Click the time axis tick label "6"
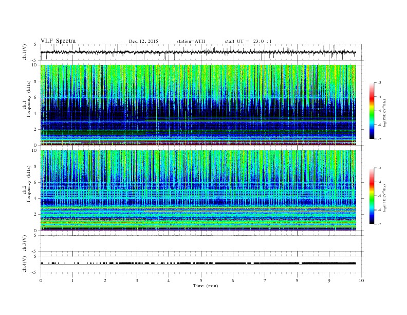The height and width of the screenshot is (315, 407). [x=233, y=281]
